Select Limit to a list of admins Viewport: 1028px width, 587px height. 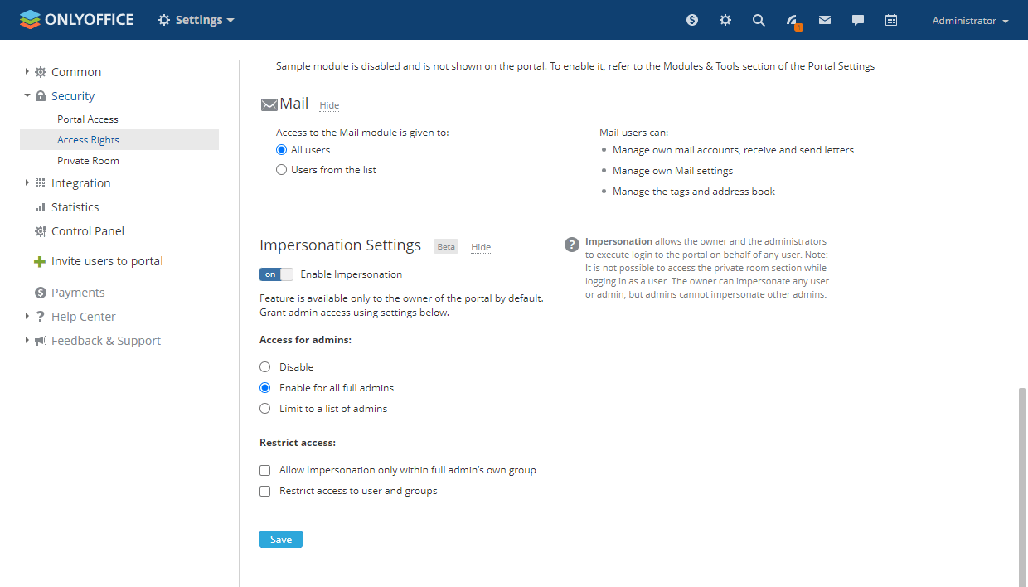tap(265, 409)
